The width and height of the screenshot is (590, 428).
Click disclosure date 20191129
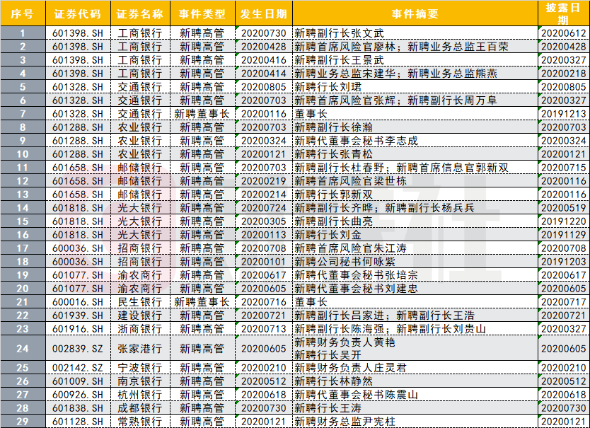563,235
